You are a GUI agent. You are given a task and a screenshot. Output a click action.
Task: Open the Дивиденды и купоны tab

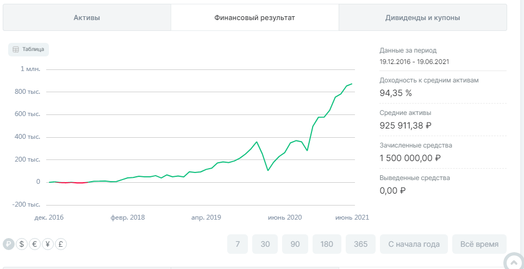(x=422, y=18)
